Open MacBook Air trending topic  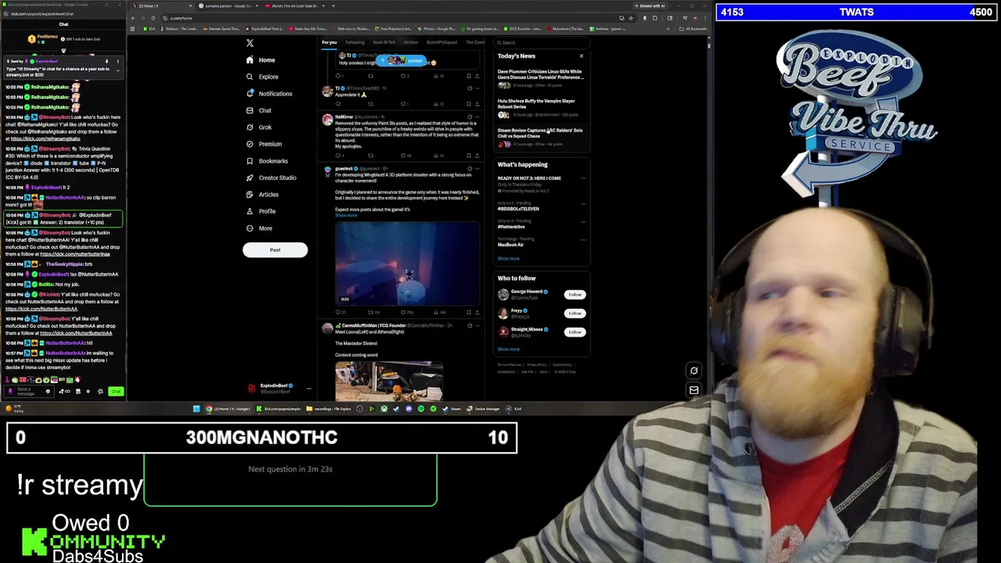point(511,245)
